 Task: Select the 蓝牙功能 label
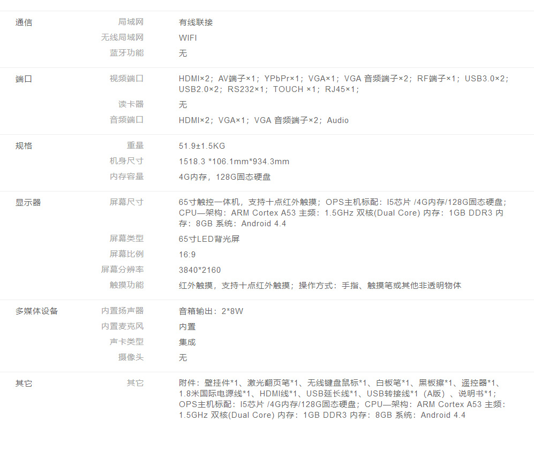coord(126,53)
